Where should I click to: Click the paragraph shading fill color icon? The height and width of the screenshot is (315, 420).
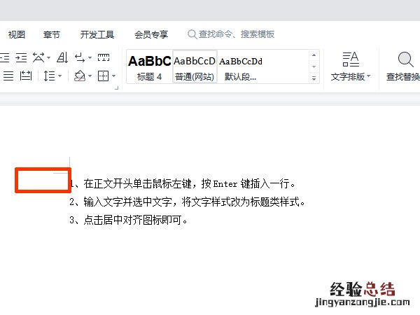coord(79,76)
